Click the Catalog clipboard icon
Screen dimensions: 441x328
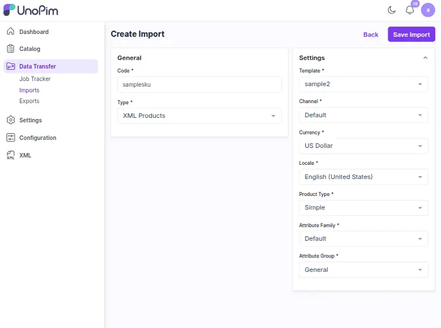(x=10, y=49)
